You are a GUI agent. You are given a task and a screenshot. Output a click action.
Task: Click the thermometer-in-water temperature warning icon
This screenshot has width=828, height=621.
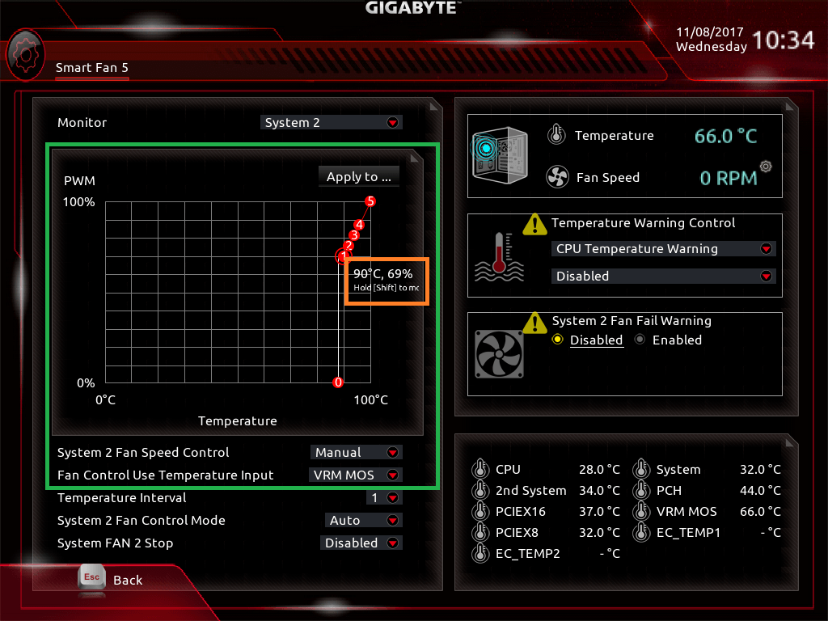[499, 257]
